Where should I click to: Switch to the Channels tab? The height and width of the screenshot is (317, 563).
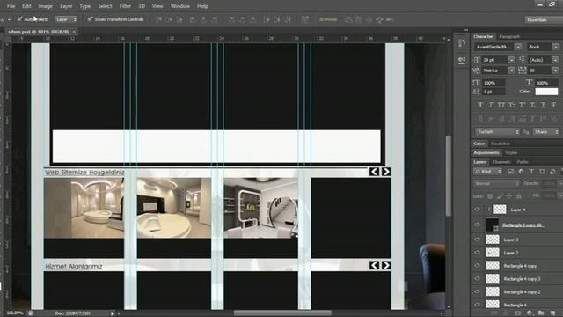pos(501,162)
